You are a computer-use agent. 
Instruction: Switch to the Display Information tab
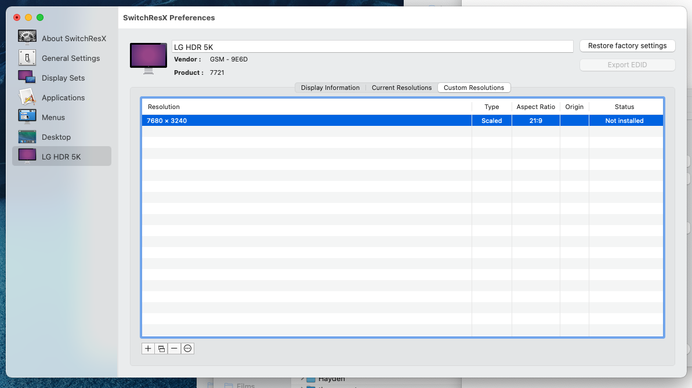click(x=330, y=88)
